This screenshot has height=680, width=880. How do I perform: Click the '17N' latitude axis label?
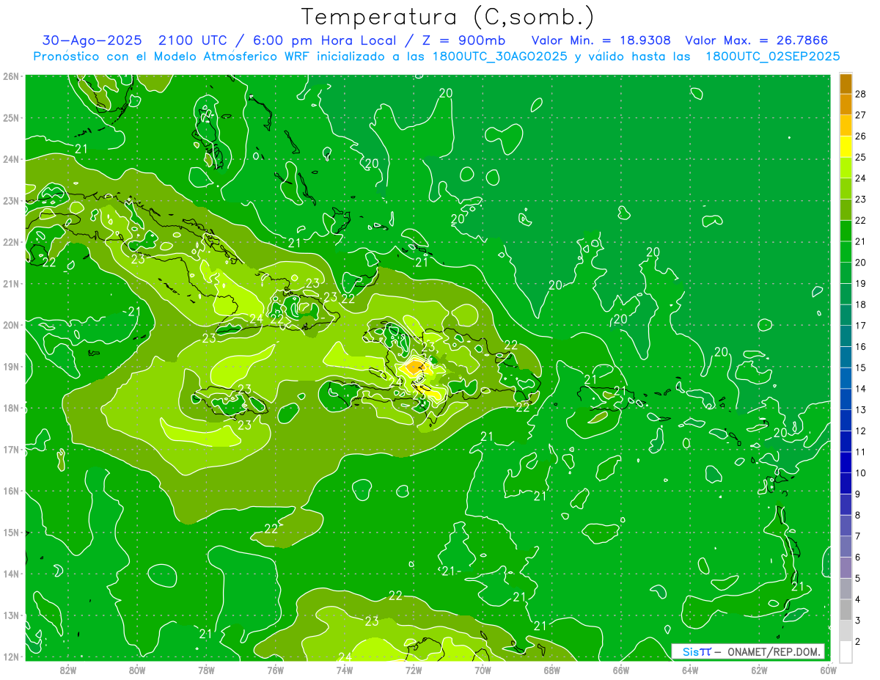11,449
